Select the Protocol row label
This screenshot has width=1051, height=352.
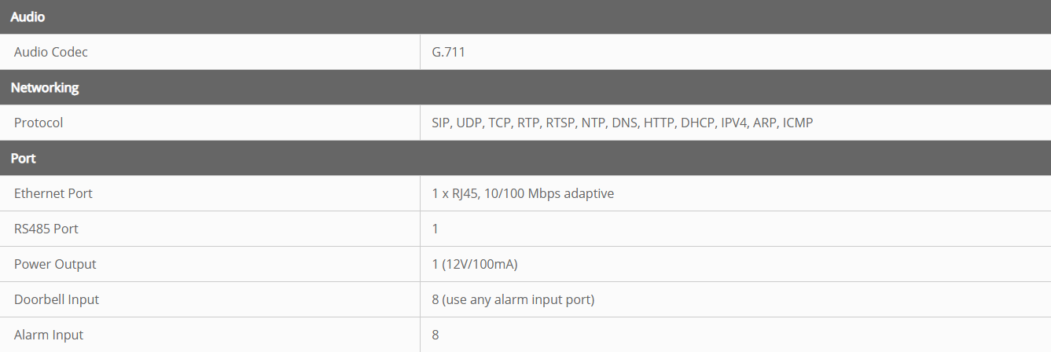point(39,123)
